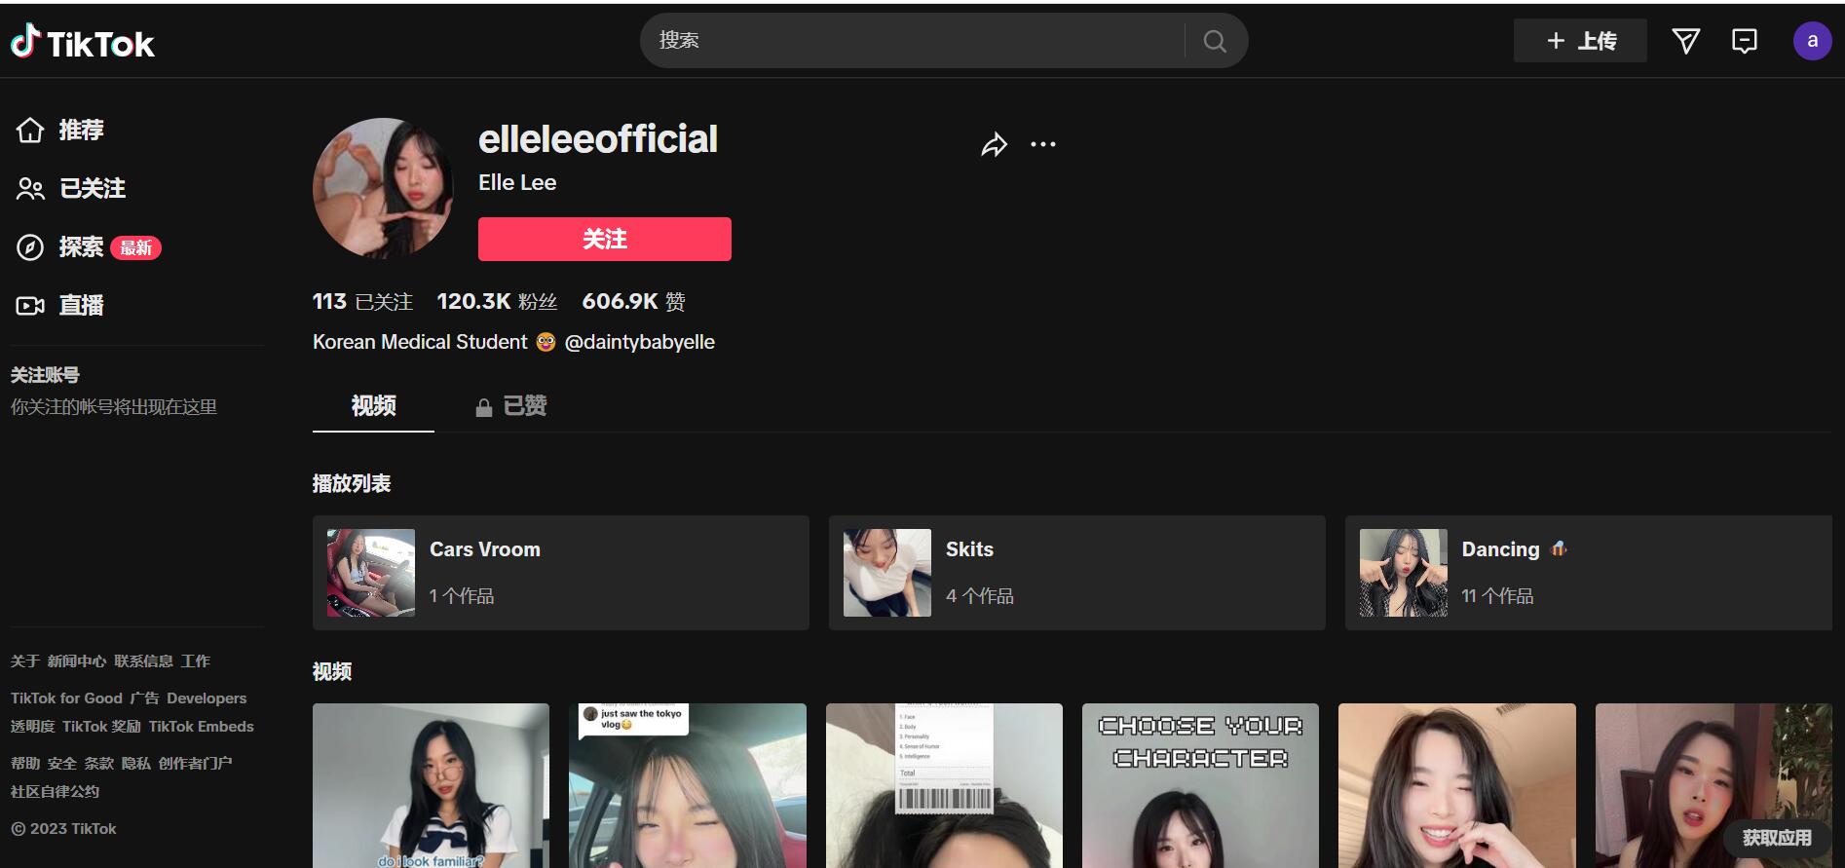Open the Cars Vroom playlist
The image size is (1845, 868).
[x=560, y=573]
